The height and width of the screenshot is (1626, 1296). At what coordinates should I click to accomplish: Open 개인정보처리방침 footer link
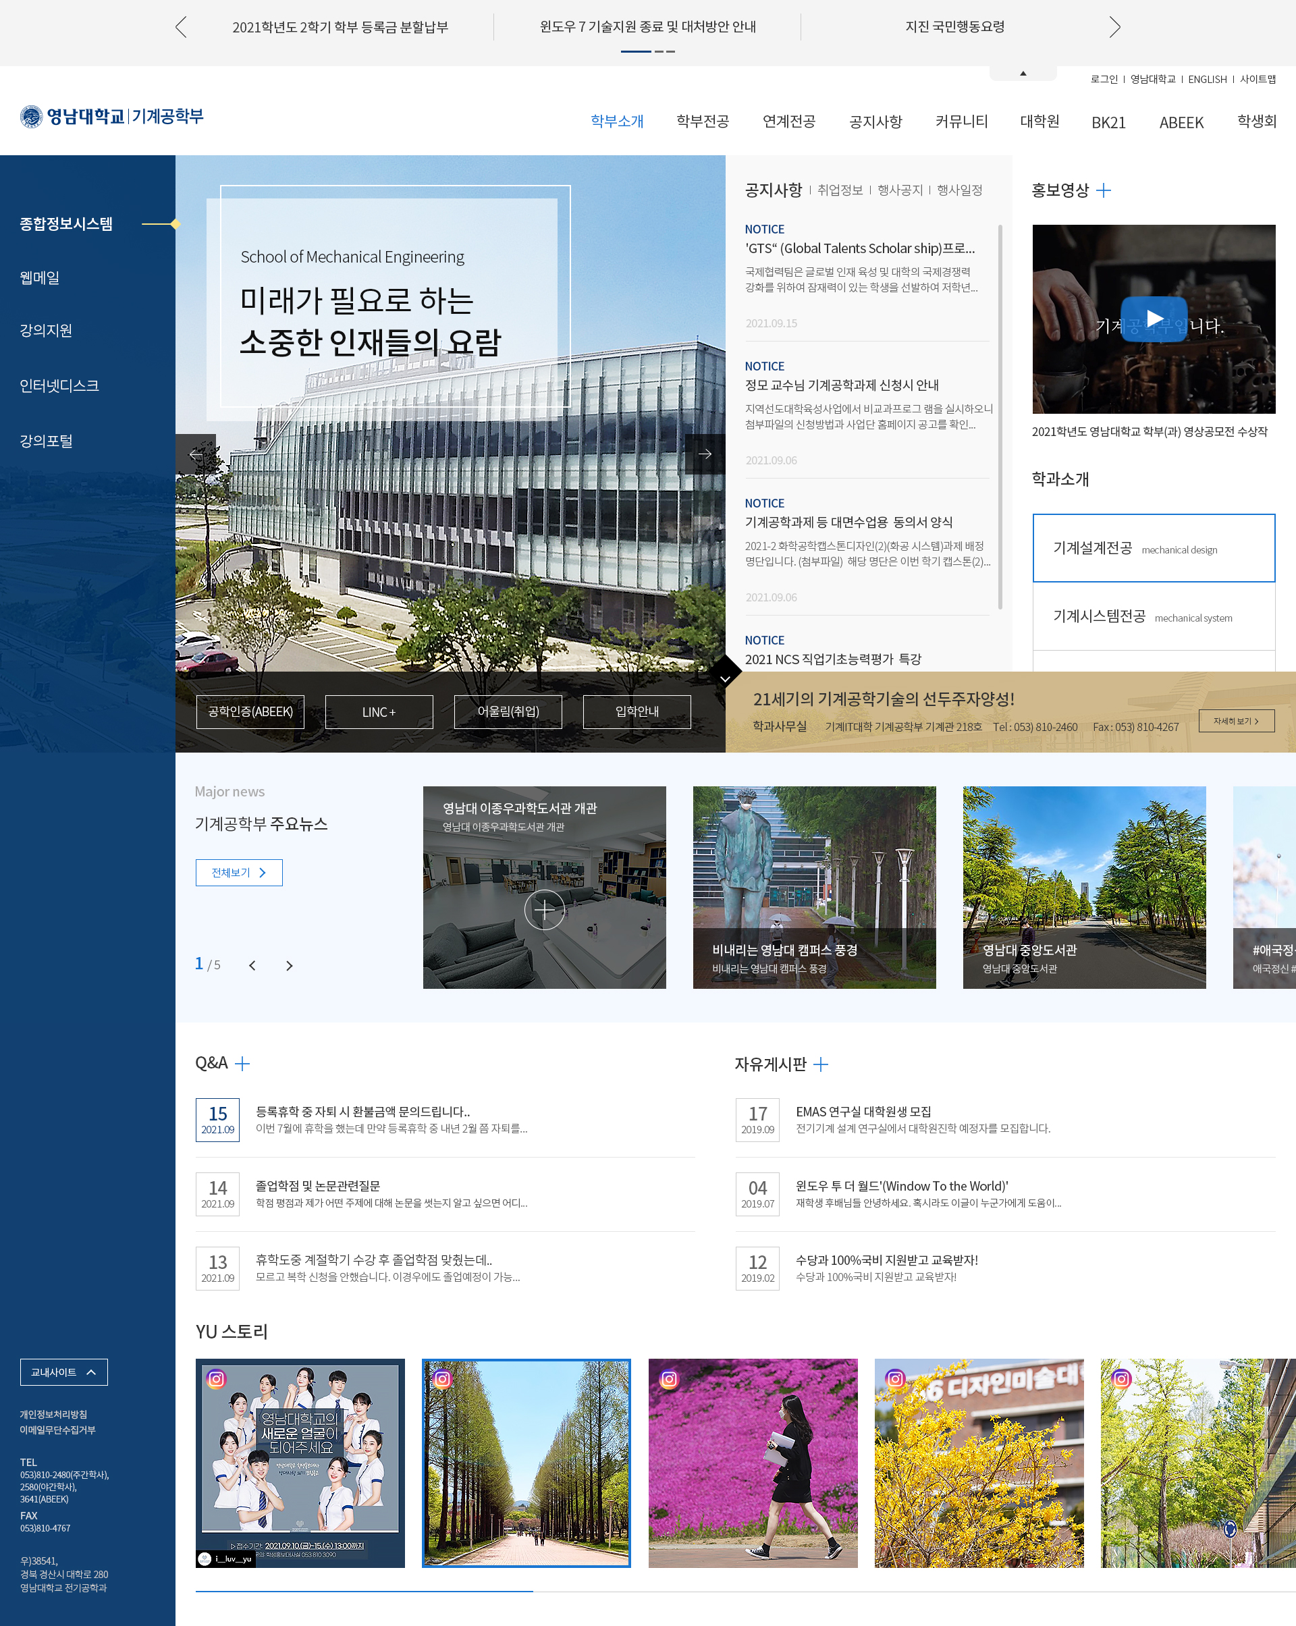[x=53, y=1414]
